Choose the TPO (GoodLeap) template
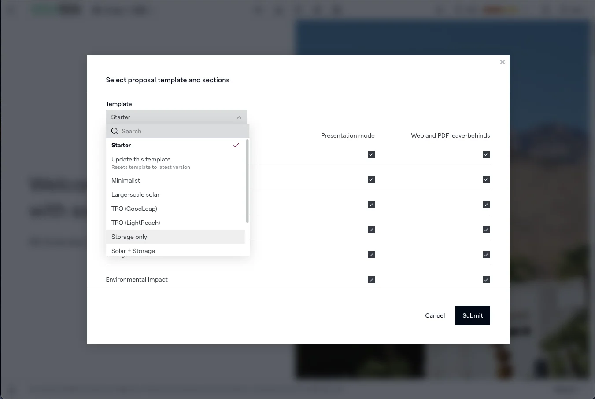 134,209
